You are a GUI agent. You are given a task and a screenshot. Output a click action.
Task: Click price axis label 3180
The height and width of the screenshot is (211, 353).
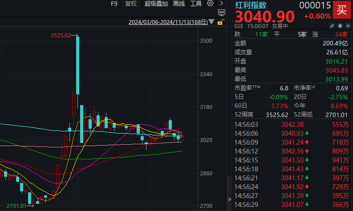click(206, 107)
